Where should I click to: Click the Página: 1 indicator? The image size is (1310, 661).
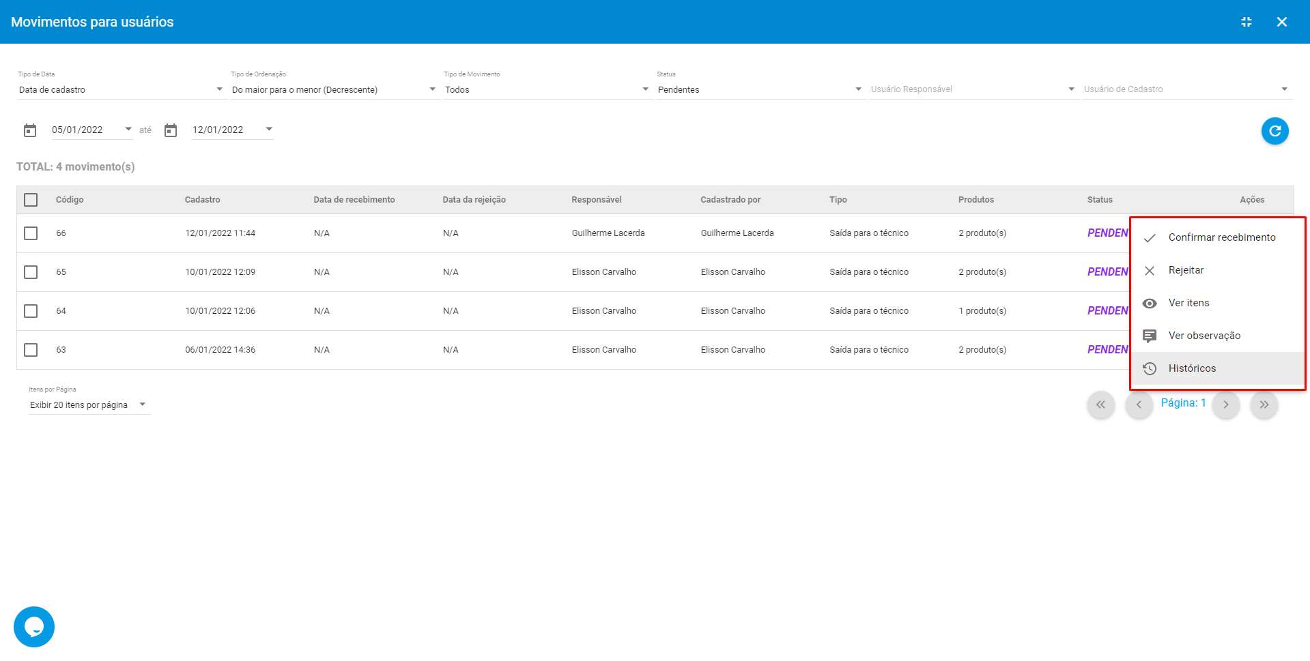1183,403
